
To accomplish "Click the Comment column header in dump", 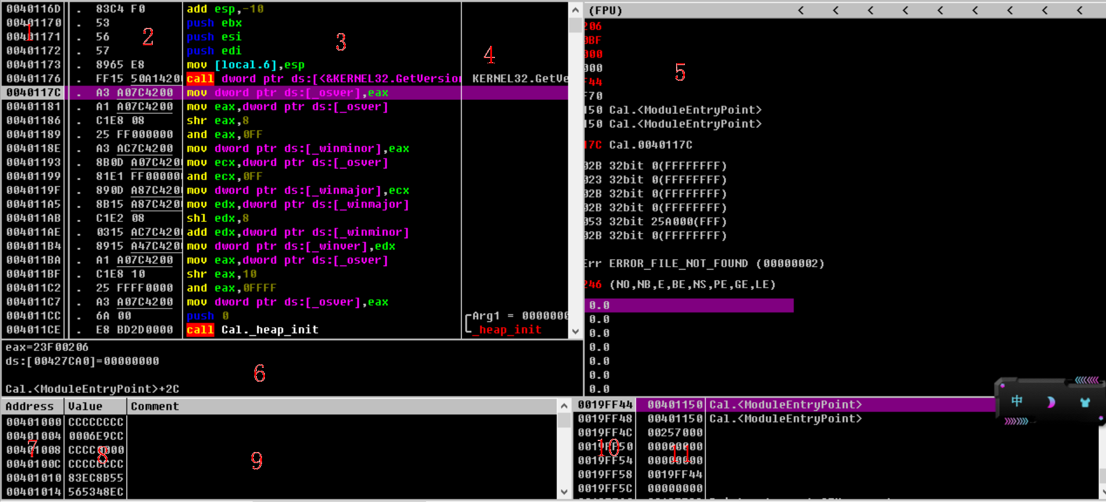I will pyautogui.click(x=155, y=406).
